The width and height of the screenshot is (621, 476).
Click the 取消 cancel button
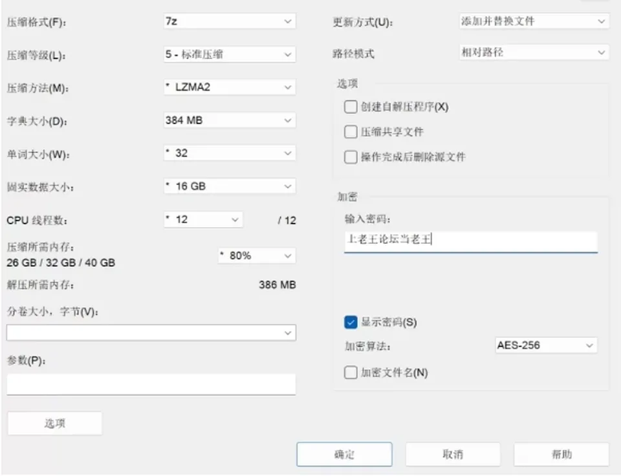(x=453, y=454)
